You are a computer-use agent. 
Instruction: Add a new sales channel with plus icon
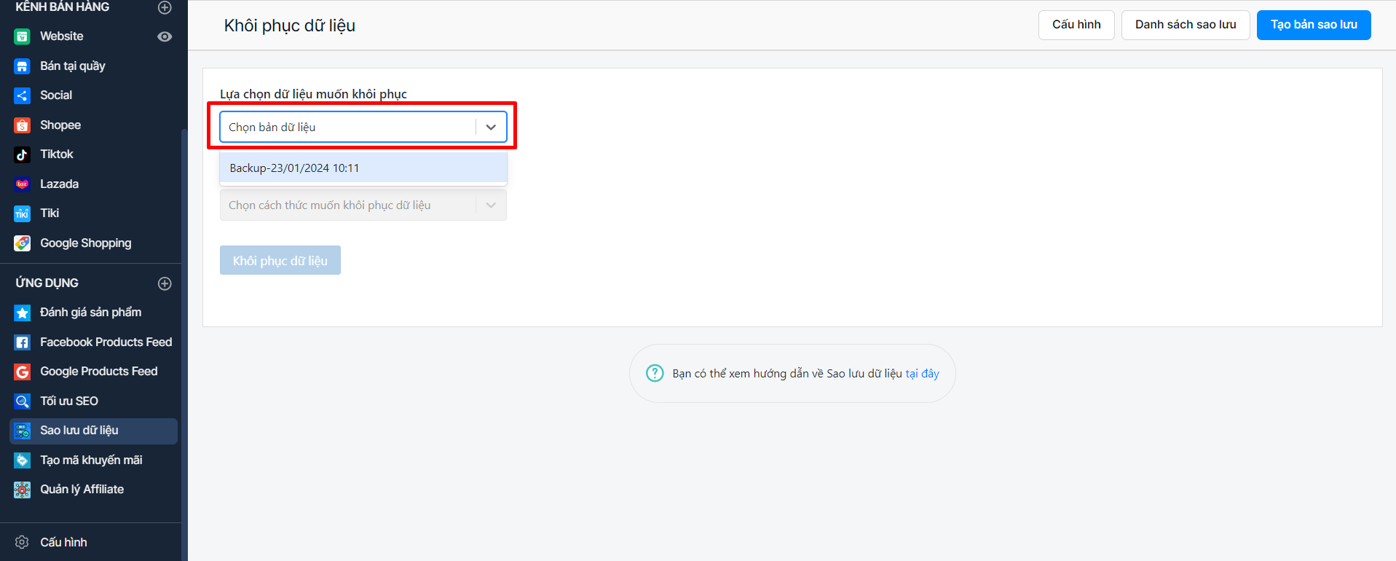(165, 7)
